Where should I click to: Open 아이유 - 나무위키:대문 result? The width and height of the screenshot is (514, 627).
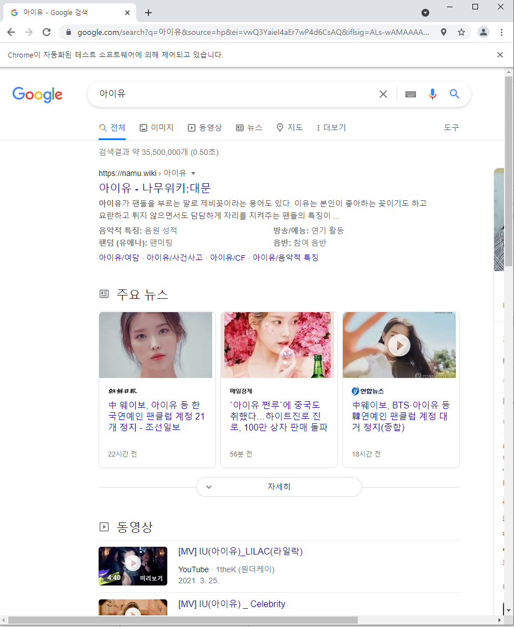[x=155, y=188]
